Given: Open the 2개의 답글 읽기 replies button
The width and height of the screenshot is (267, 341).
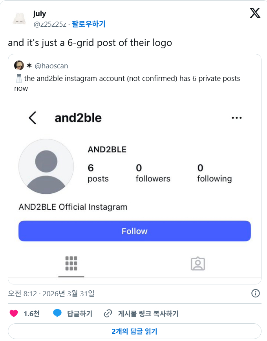Looking at the screenshot, I should (135, 331).
